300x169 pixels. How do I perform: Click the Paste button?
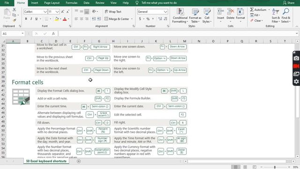point(7,15)
